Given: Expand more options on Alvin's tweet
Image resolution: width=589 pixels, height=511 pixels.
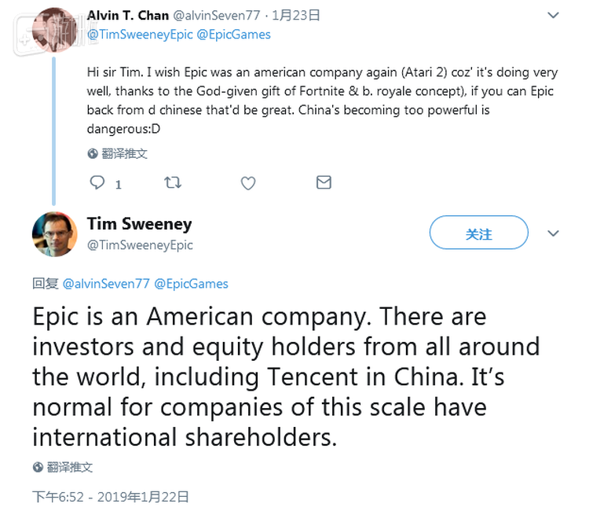Looking at the screenshot, I should pyautogui.click(x=553, y=16).
